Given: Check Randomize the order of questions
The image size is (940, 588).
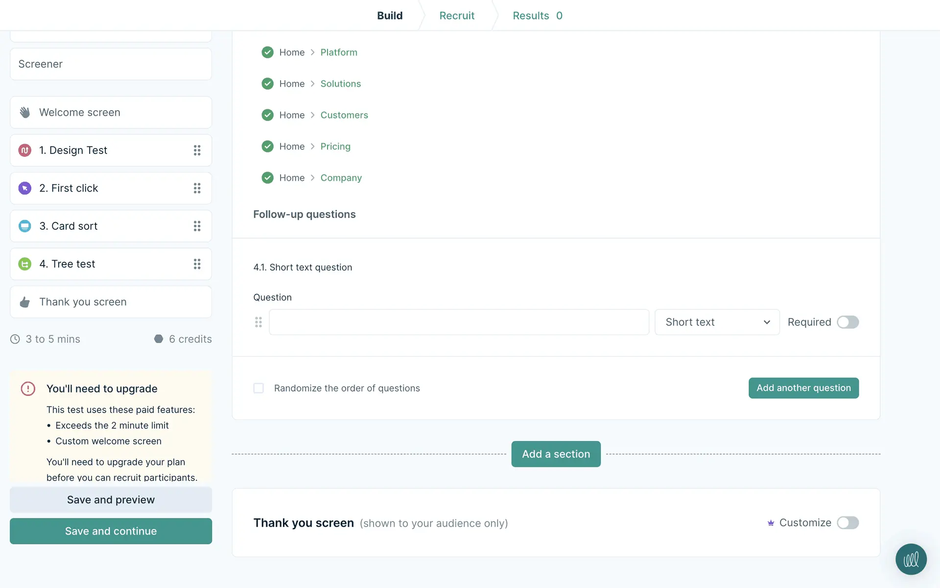Looking at the screenshot, I should [x=258, y=388].
